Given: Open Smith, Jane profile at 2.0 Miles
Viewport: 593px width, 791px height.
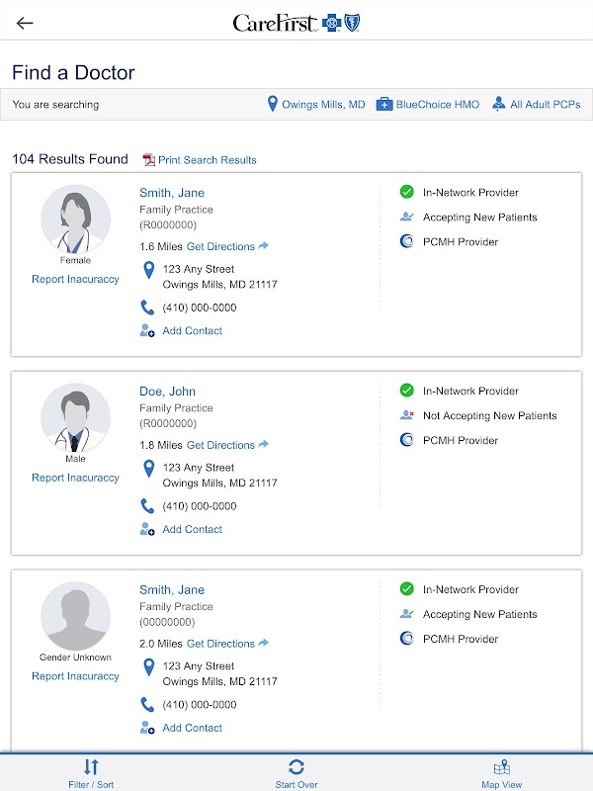Looking at the screenshot, I should coord(172,589).
